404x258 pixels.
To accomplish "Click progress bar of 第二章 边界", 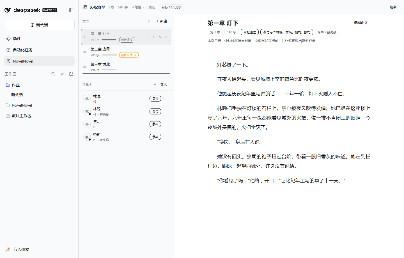I will 109,55.
